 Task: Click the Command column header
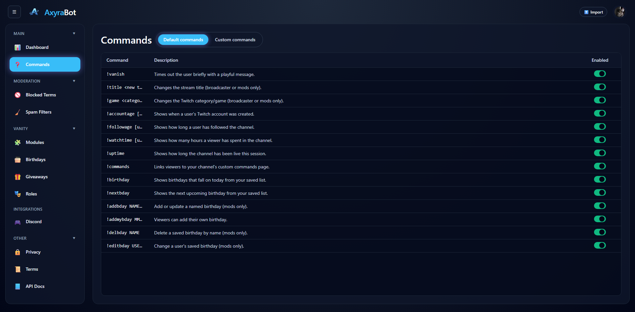click(117, 60)
